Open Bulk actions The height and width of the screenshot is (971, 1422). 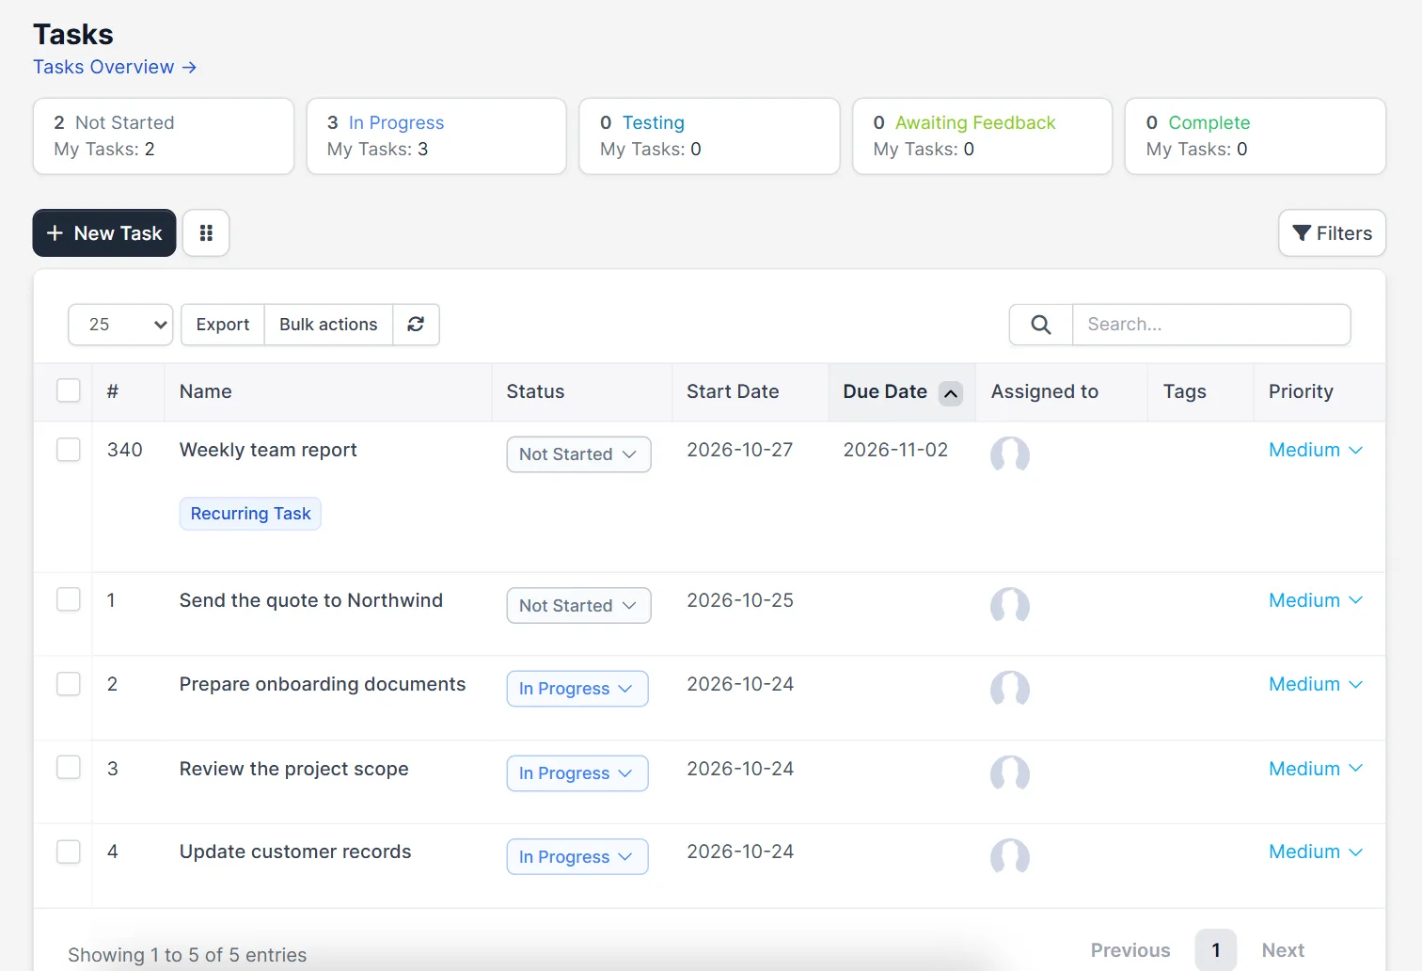point(328,325)
